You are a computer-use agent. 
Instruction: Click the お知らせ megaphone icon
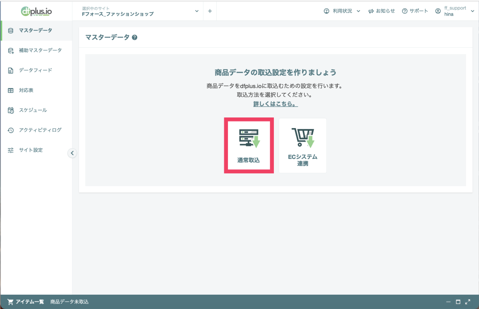[371, 11]
